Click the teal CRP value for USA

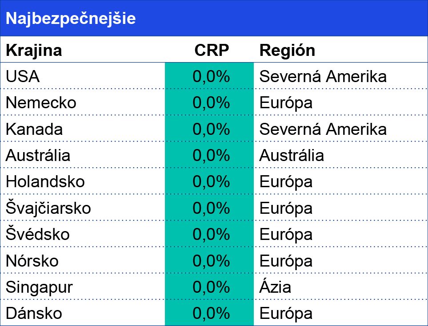(x=211, y=77)
